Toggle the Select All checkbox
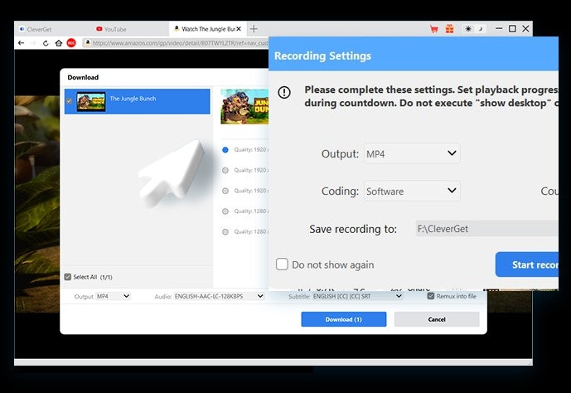Image resolution: width=571 pixels, height=393 pixels. pos(68,277)
